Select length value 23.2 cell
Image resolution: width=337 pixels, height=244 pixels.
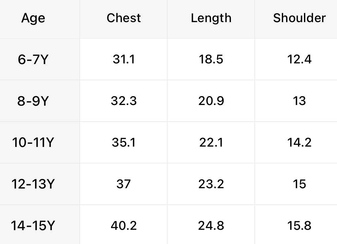[x=211, y=184]
